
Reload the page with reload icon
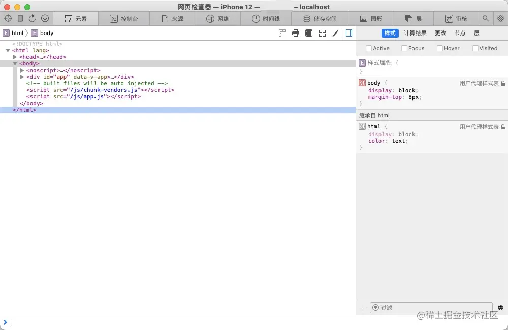[x=32, y=18]
